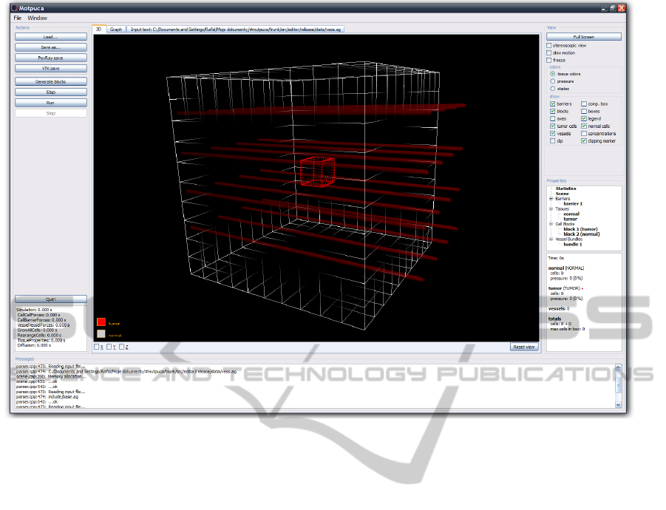This screenshot has height=510, width=666.
Task: Switch to the Graph tab
Action: coord(116,30)
